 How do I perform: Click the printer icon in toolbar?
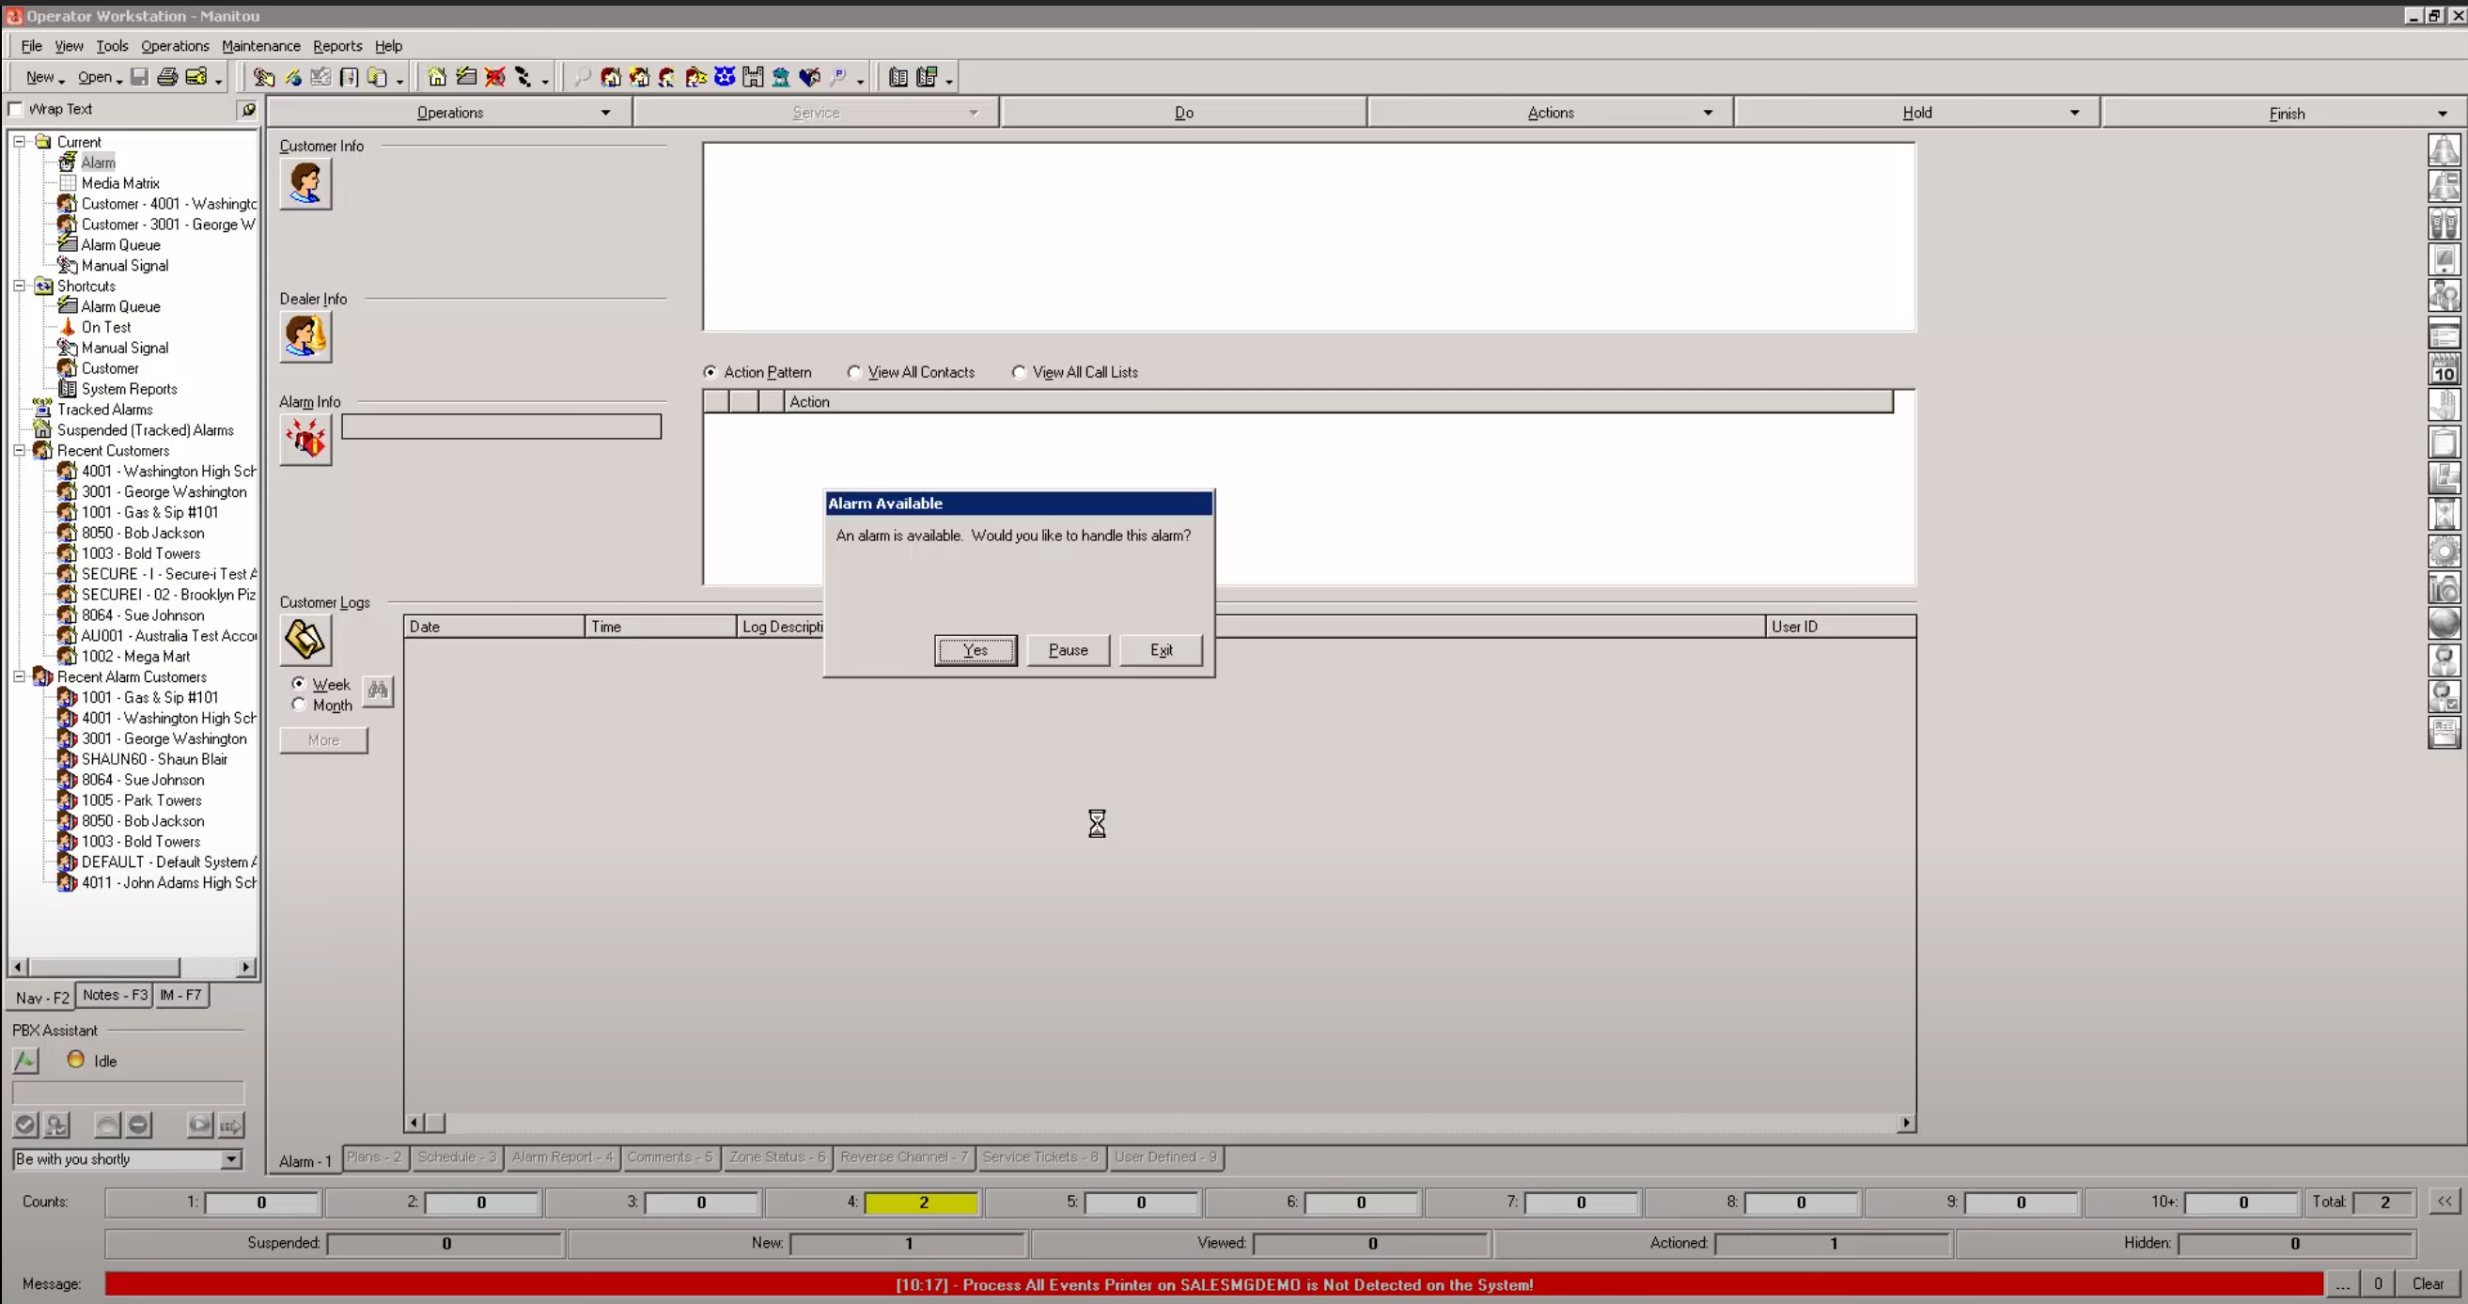coord(166,78)
